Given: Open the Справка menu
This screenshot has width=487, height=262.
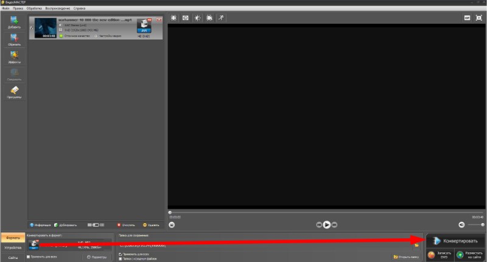Looking at the screenshot, I should pos(79,9).
